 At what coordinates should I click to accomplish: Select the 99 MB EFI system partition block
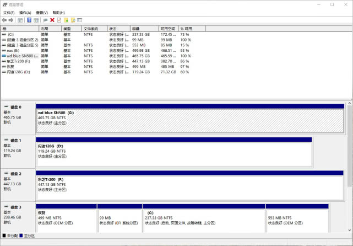point(120,218)
